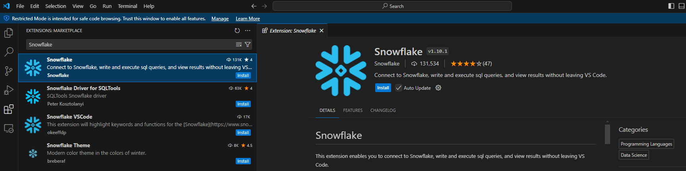Screen dimensions: 686x171
Task: Switch to the Features tab
Action: [x=353, y=110]
